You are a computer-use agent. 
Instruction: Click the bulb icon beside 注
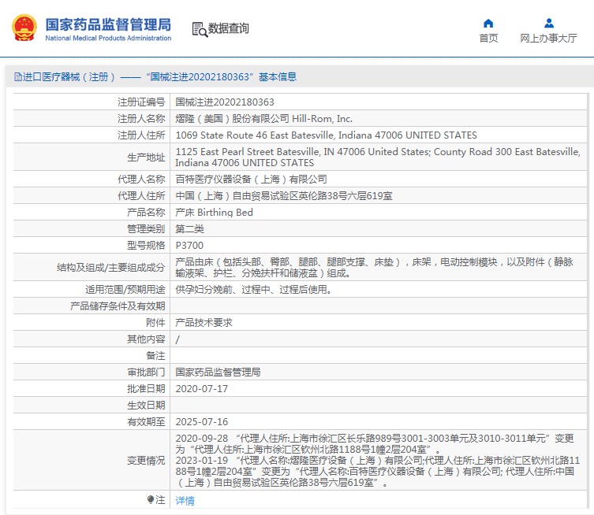click(x=151, y=499)
